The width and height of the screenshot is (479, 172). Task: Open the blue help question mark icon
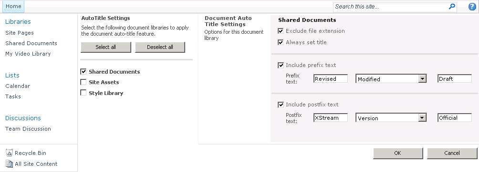(472, 7)
